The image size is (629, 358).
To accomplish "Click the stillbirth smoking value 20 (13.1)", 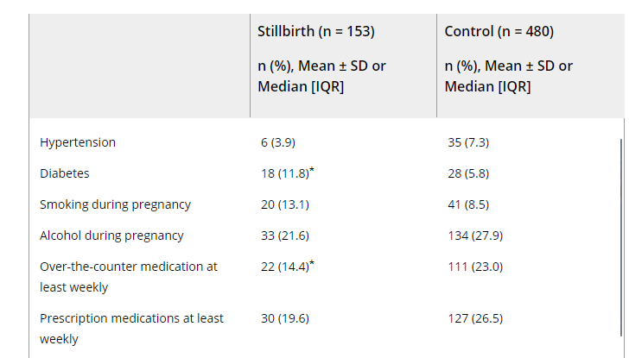I will point(284,204).
